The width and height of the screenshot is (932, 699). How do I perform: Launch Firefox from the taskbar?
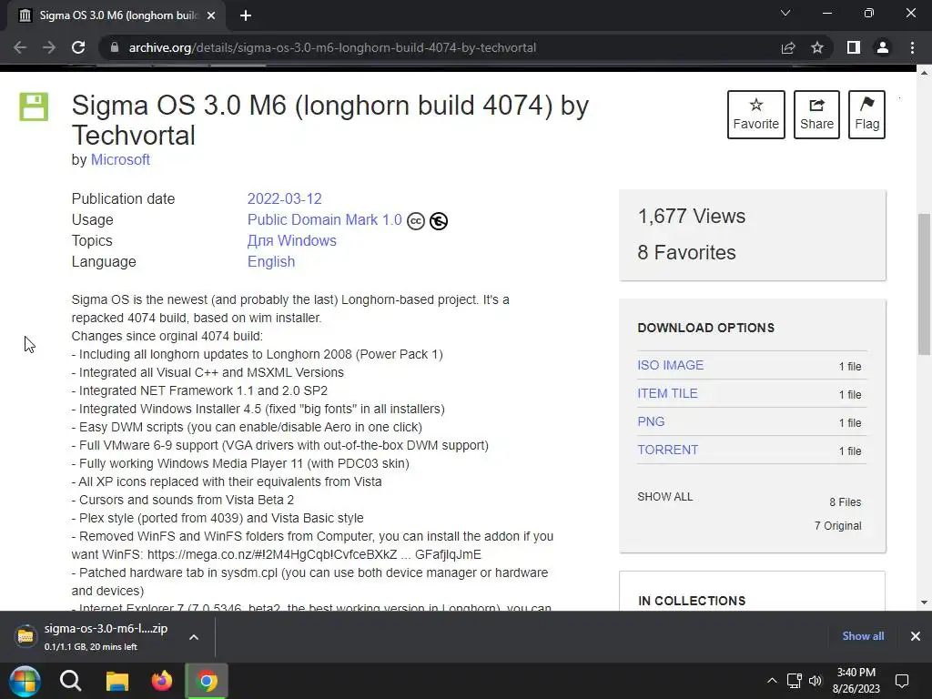tap(162, 681)
